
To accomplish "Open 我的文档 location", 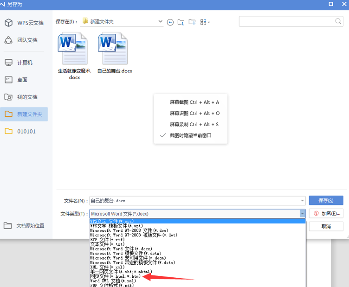I will pos(21,97).
